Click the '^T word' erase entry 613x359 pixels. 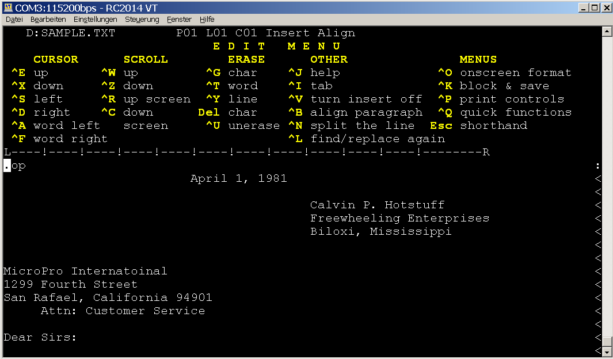click(232, 86)
